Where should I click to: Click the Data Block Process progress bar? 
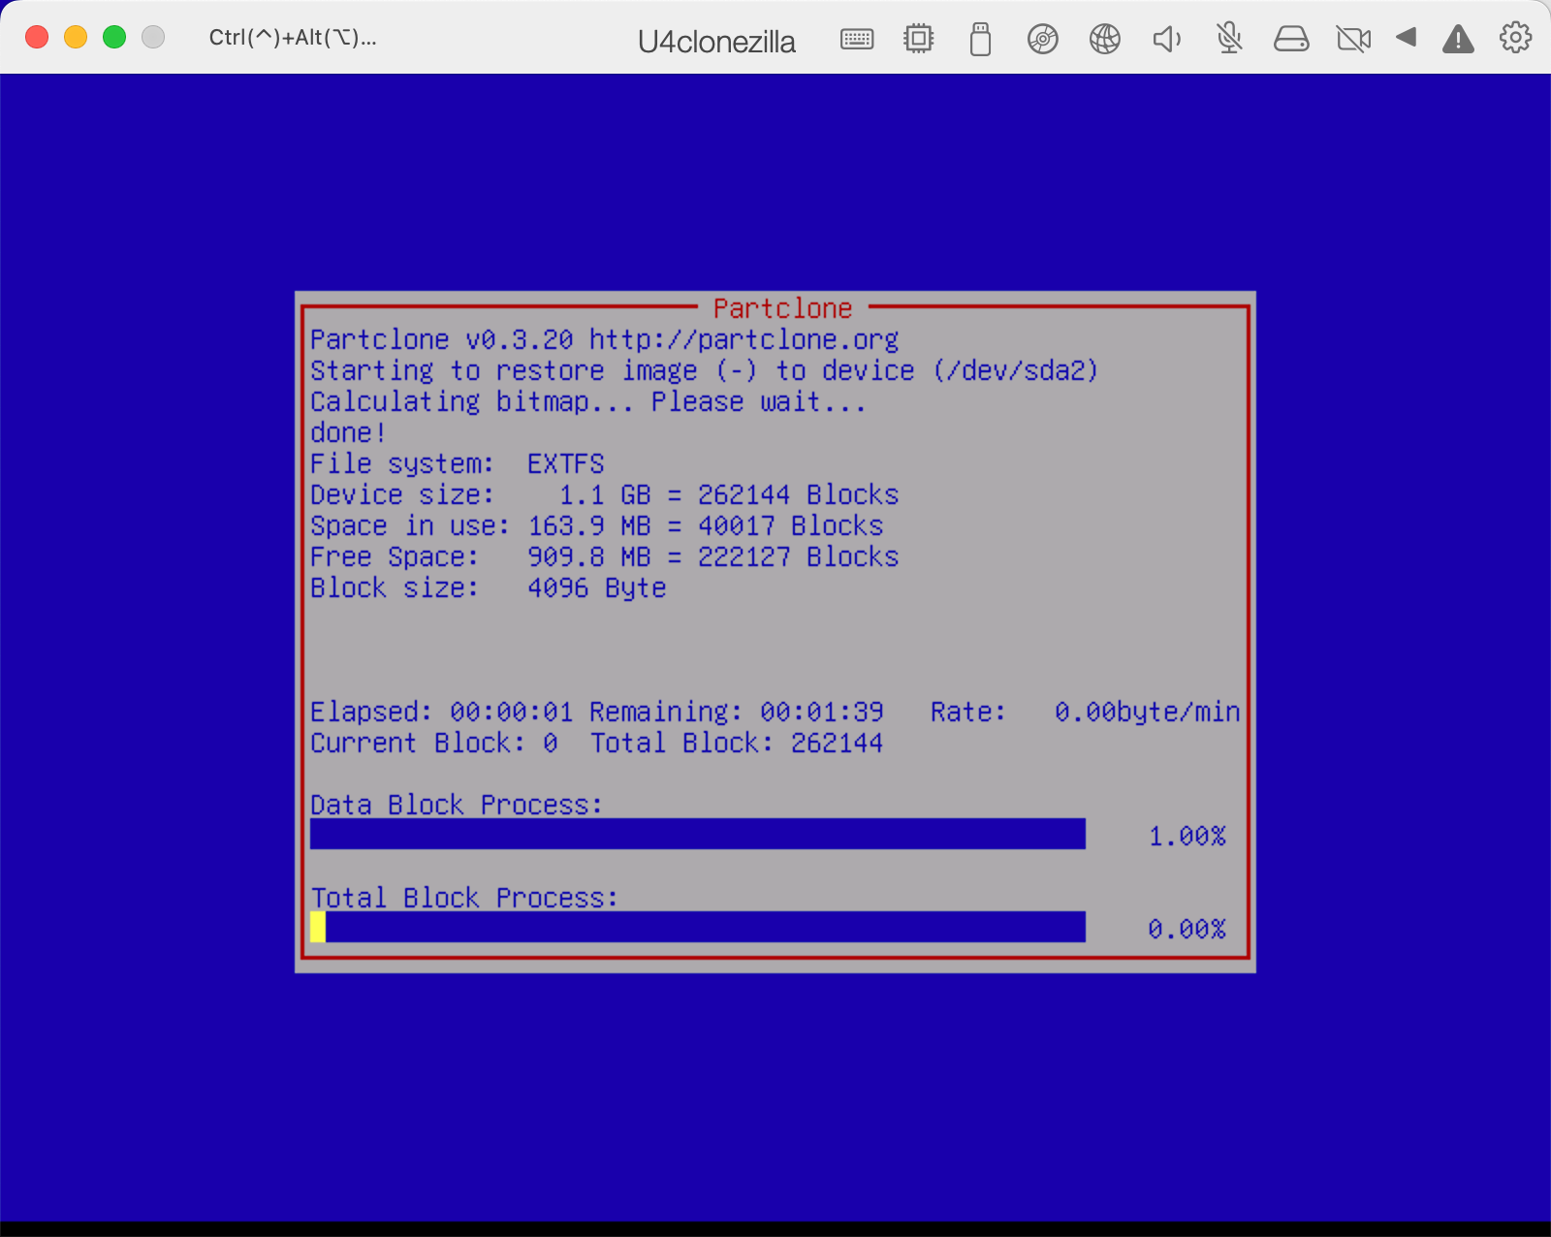[x=697, y=834]
